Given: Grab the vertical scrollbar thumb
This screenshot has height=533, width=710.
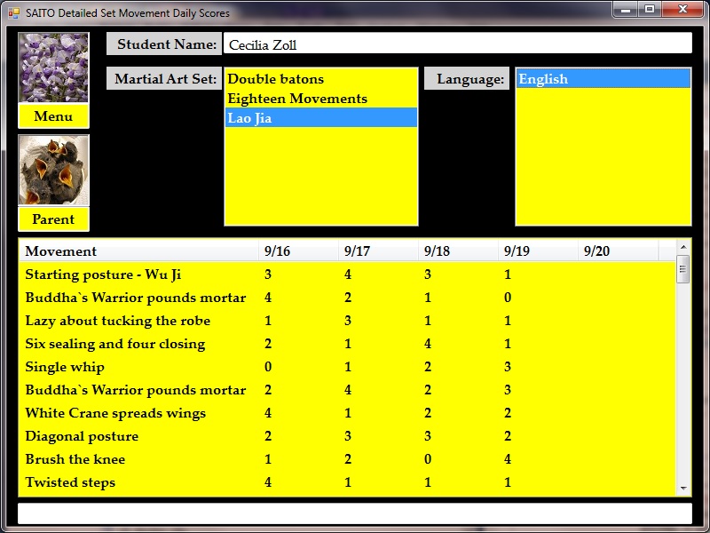Looking at the screenshot, I should [x=683, y=269].
